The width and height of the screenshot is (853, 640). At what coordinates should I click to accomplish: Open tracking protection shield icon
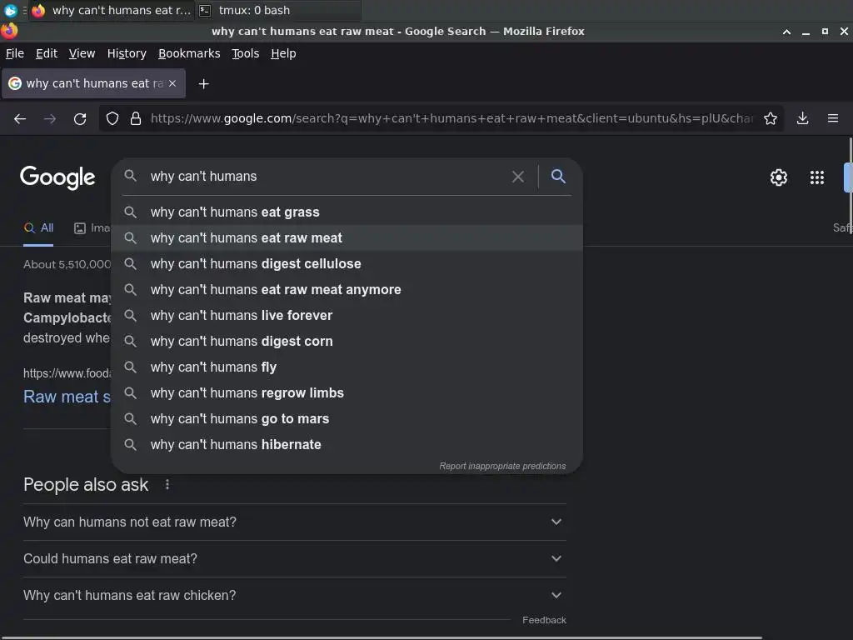tap(113, 118)
